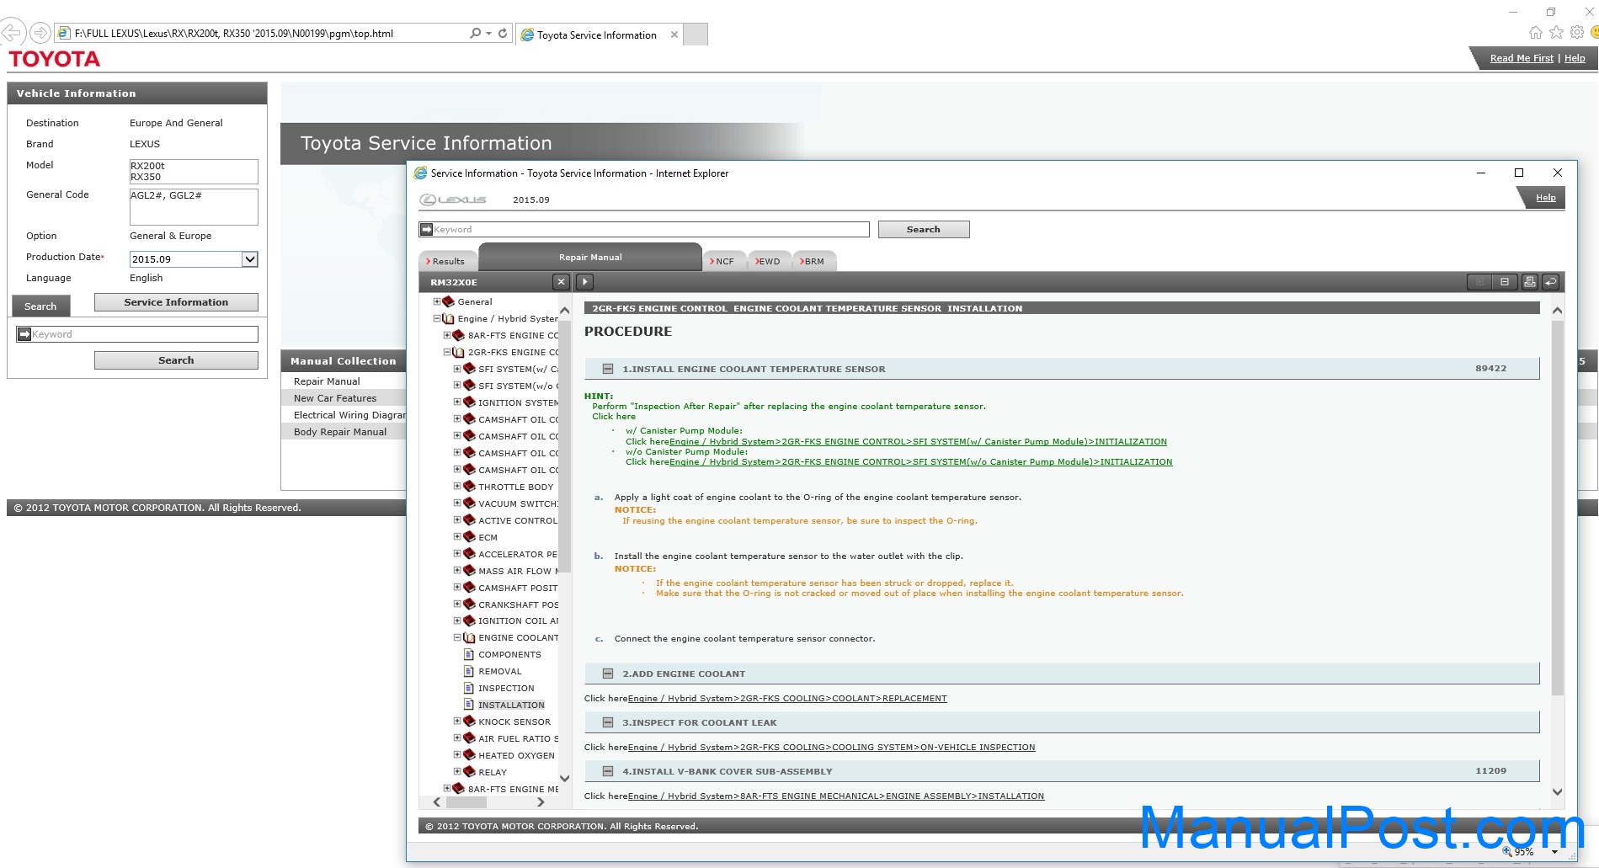Click Repair Manual in Manual Collection
The width and height of the screenshot is (1599, 868).
pyautogui.click(x=327, y=381)
